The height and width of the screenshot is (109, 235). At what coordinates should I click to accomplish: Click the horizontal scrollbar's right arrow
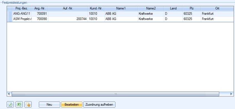coord(231,94)
